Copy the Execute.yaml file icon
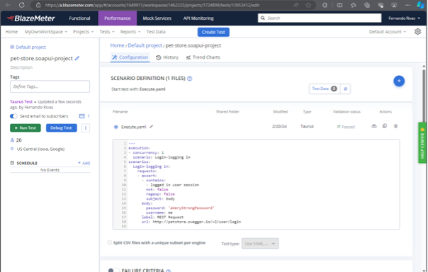The image size is (428, 272). (x=385, y=126)
